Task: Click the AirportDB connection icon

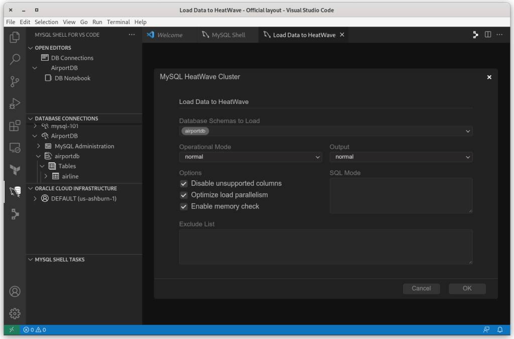Action: tap(45, 136)
